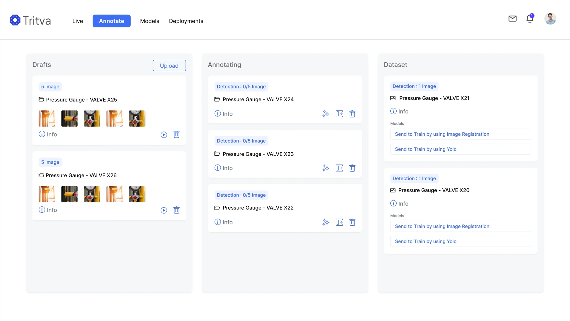Delete the VALVE X26 draft using trash icon
This screenshot has height=321, width=570.
[176, 210]
